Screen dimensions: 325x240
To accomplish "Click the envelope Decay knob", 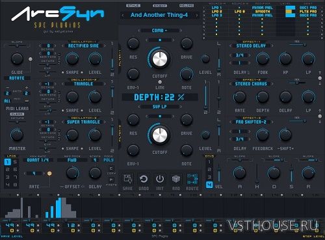I will pyautogui.click(x=274, y=173).
